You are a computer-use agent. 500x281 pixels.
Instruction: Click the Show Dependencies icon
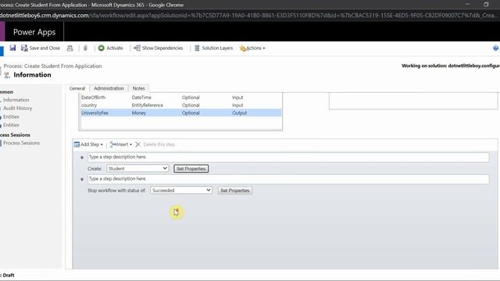pos(137,48)
